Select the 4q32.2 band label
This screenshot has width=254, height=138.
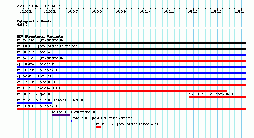[22, 25]
